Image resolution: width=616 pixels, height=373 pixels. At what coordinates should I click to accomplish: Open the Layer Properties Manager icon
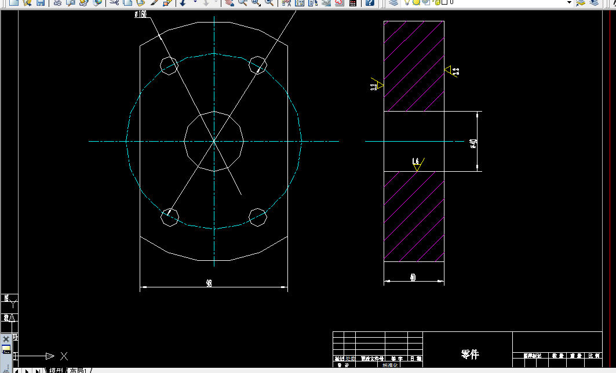tap(393, 2)
